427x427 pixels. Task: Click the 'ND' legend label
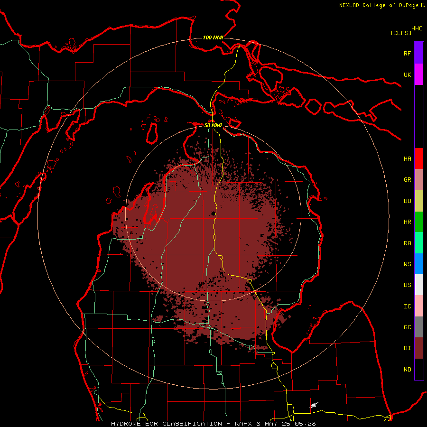(x=407, y=370)
